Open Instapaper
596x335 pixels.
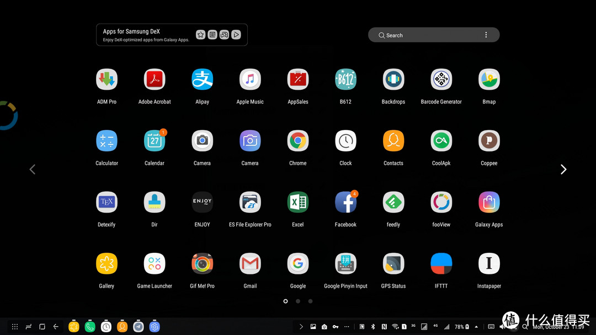(x=489, y=263)
